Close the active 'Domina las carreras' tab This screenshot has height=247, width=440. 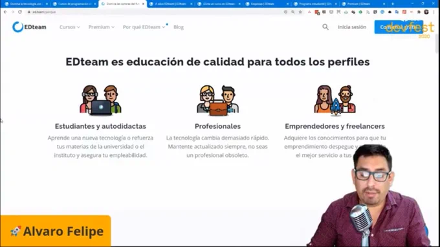point(143,4)
